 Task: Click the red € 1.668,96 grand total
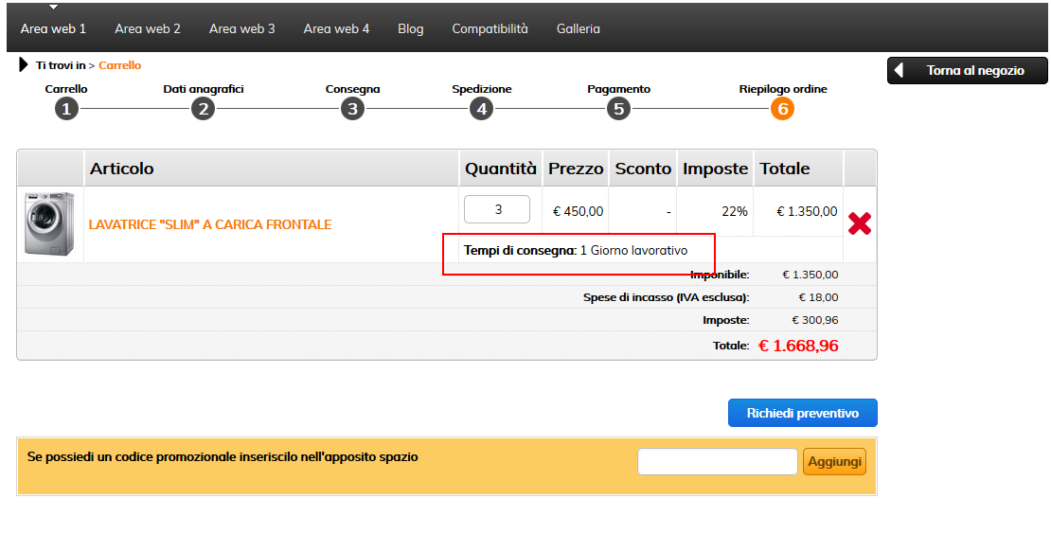[798, 345]
